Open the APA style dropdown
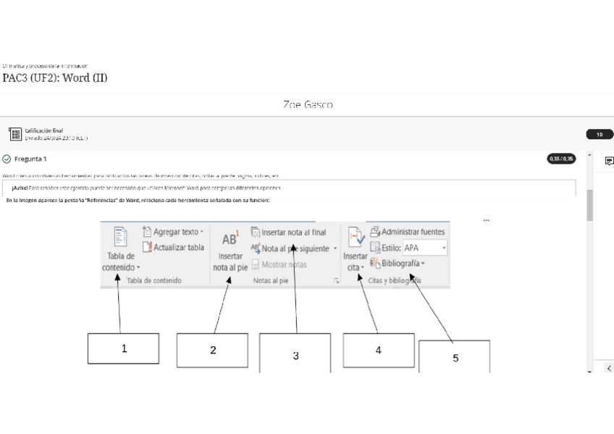This screenshot has width=614, height=434. point(443,248)
